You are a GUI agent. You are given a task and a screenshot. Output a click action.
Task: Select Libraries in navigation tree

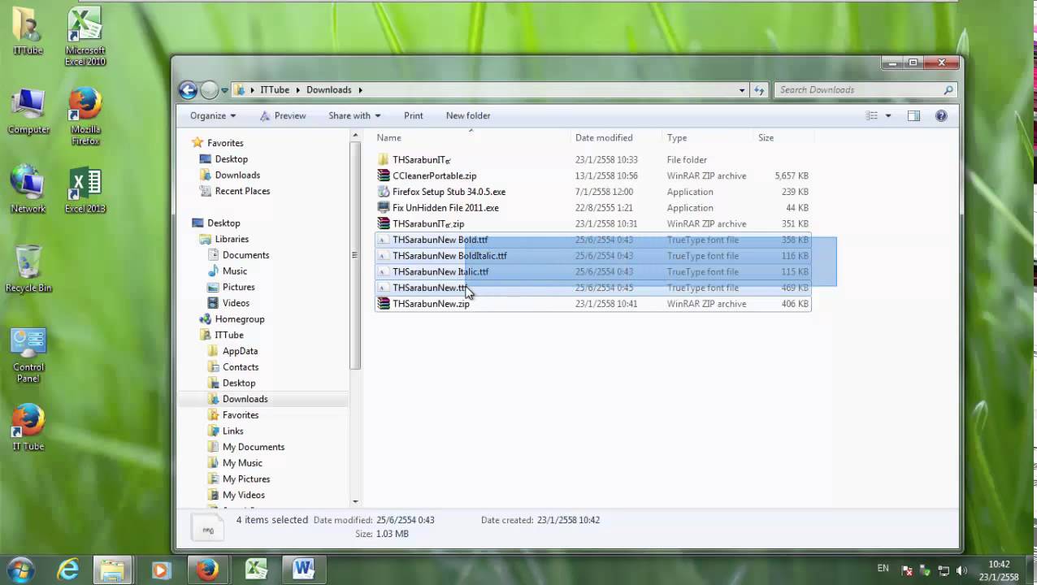pos(232,239)
